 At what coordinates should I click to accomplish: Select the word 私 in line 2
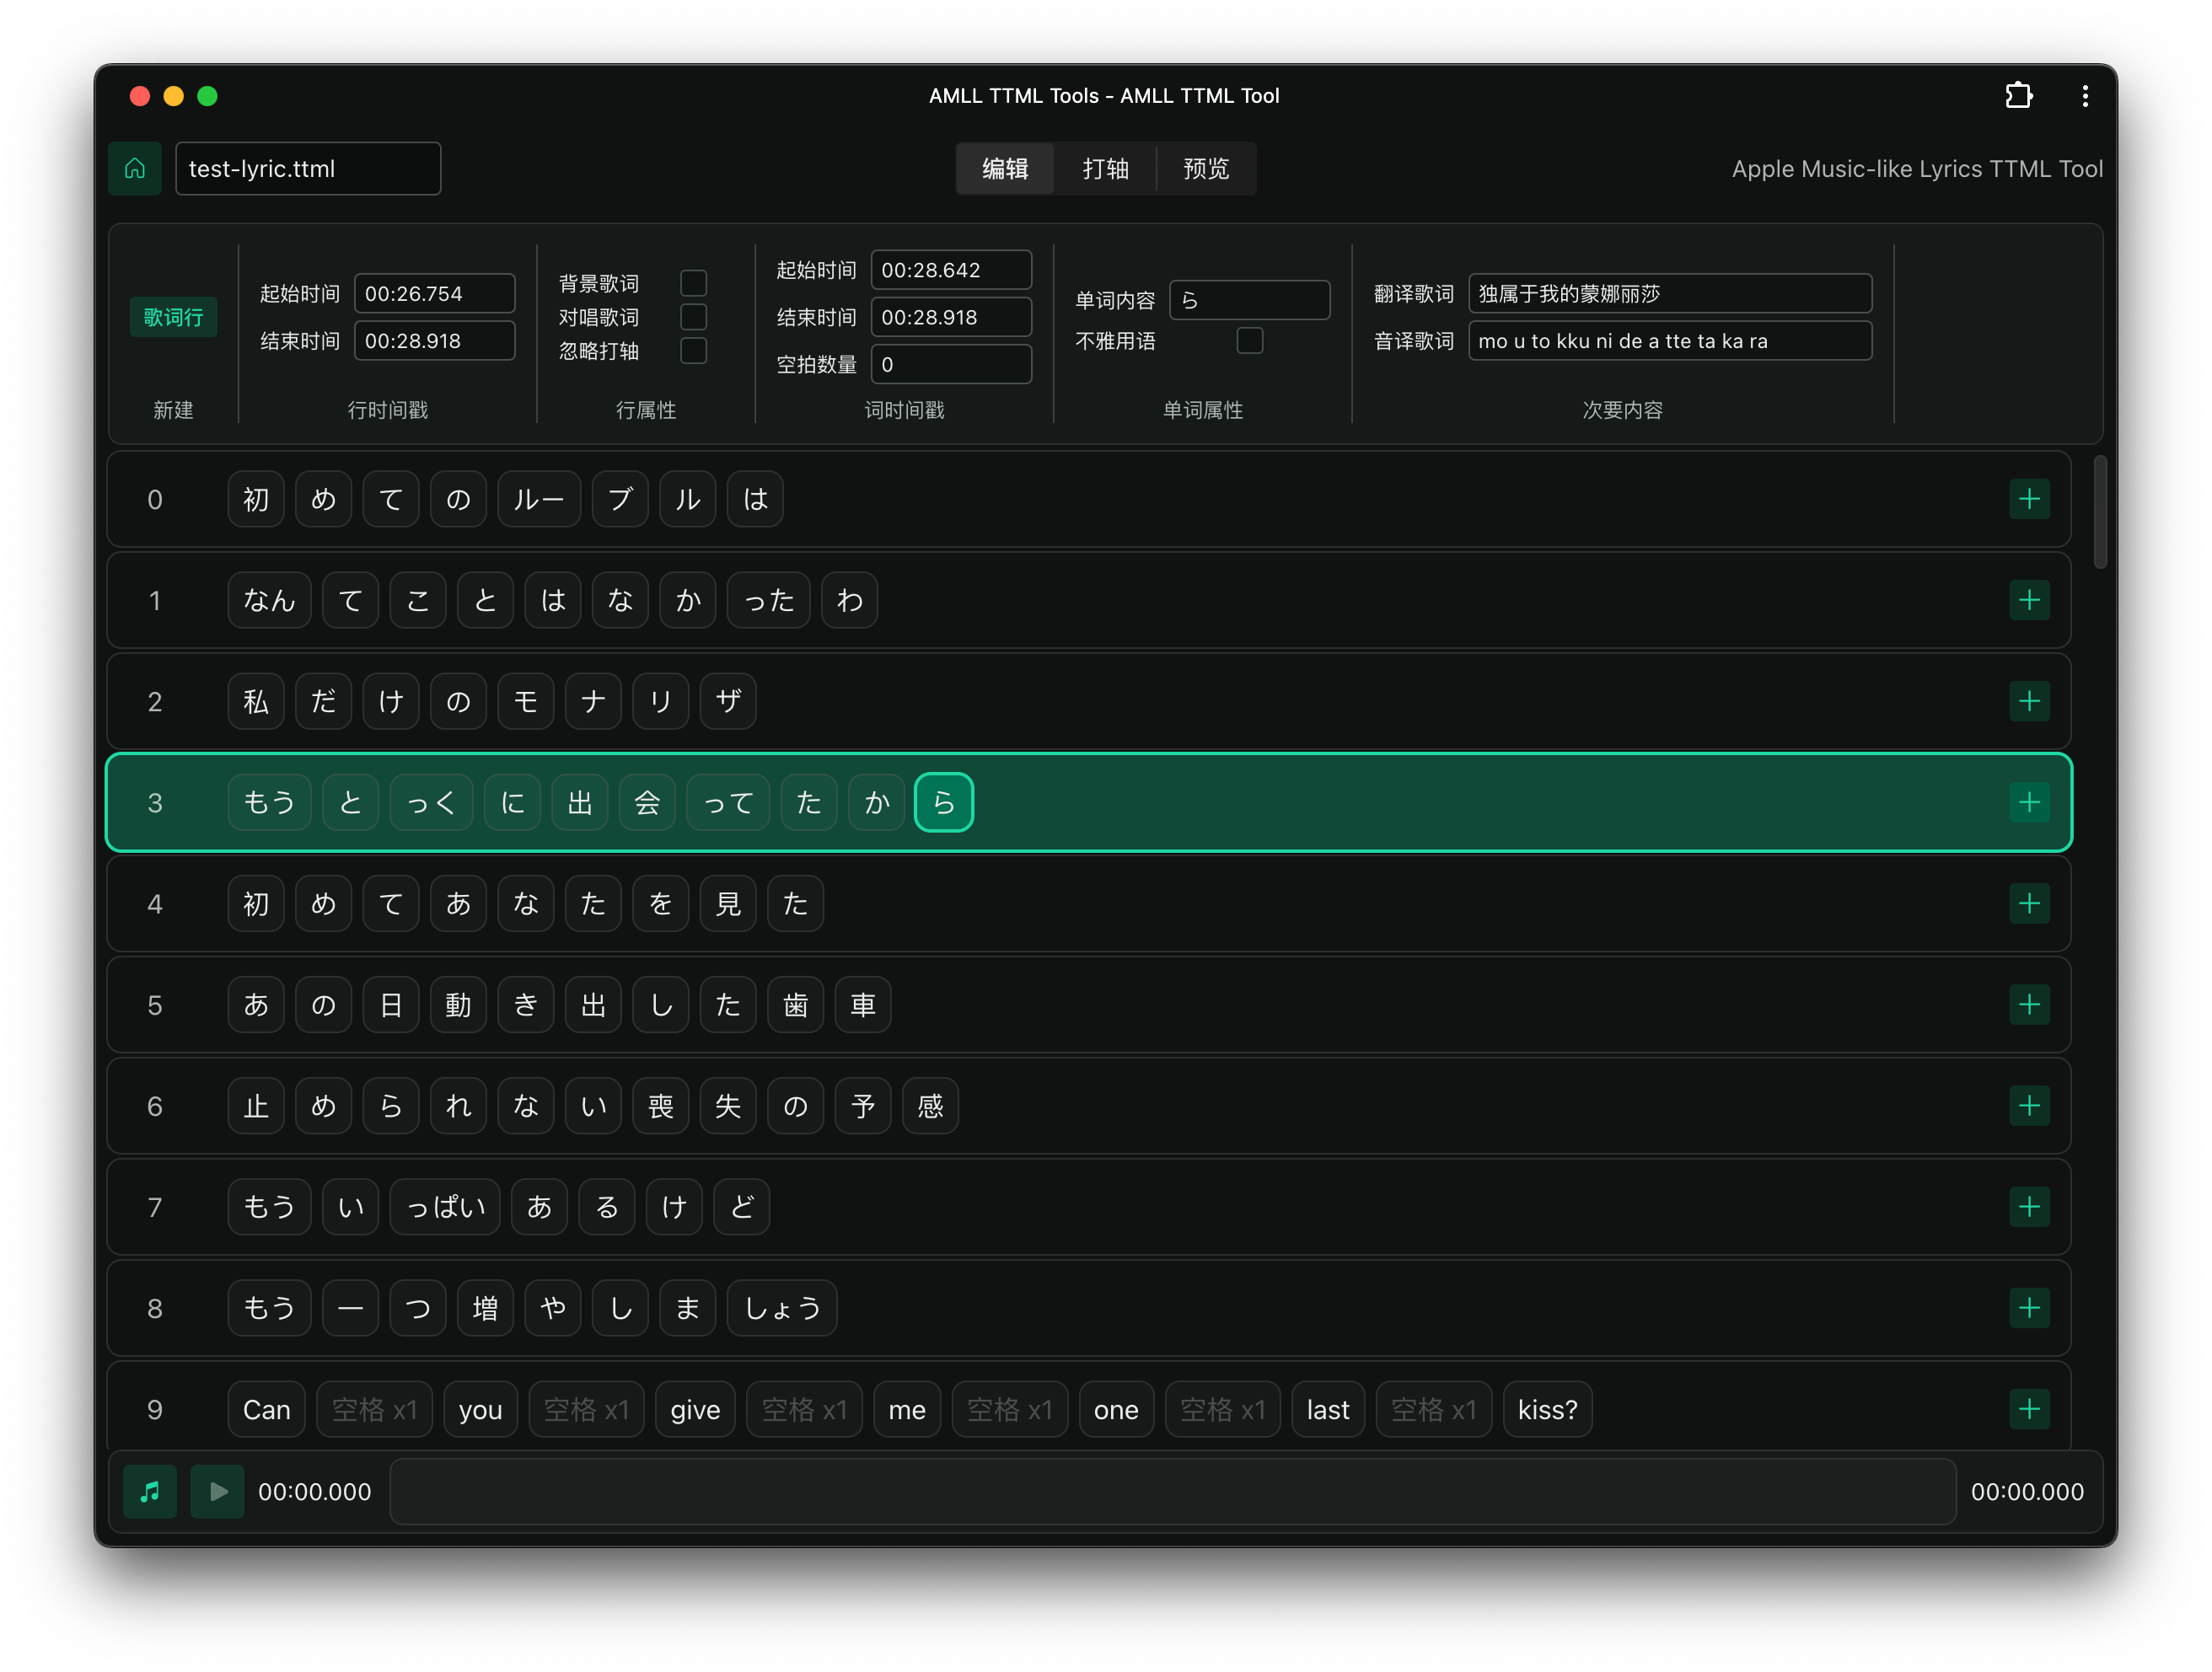(256, 701)
